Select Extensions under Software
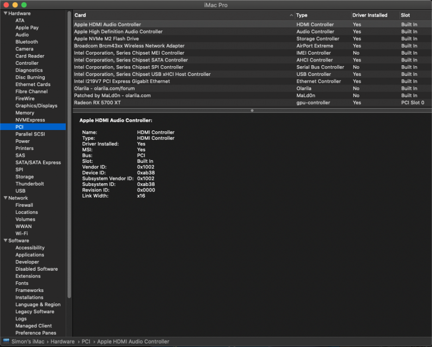The height and width of the screenshot is (347, 432). (28, 276)
